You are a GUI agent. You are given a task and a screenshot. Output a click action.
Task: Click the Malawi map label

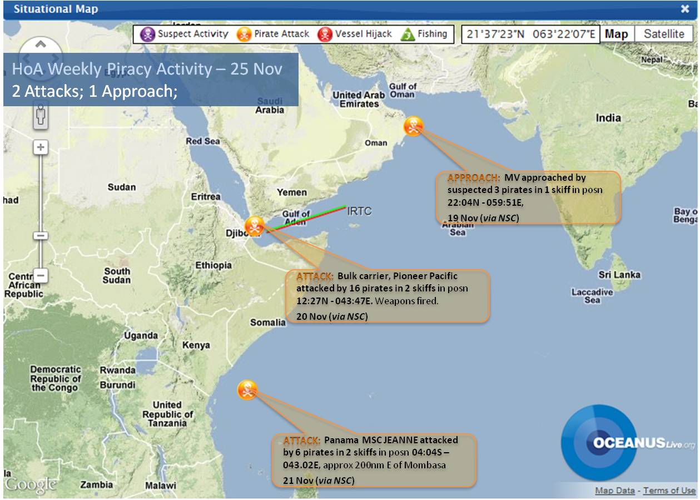point(160,485)
